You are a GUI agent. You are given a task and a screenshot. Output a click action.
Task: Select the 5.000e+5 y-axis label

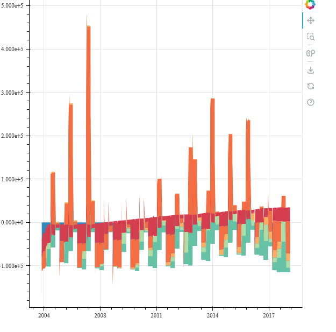12,5
